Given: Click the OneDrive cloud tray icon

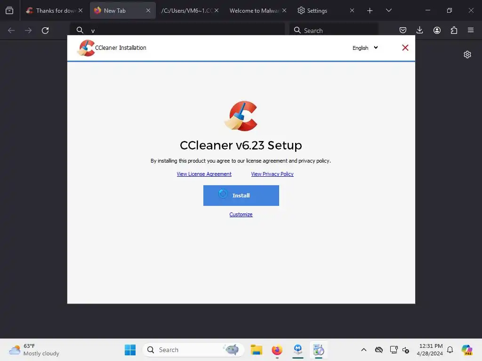Looking at the screenshot, I should point(379,350).
